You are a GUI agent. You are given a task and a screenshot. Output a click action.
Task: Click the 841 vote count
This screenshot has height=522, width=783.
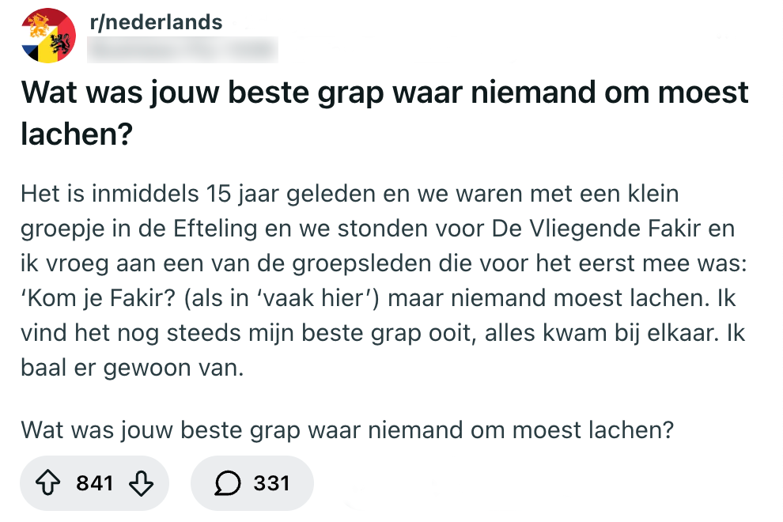95,482
